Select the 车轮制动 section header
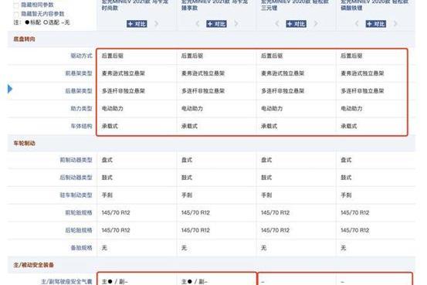The height and width of the screenshot is (285, 427). point(24,144)
